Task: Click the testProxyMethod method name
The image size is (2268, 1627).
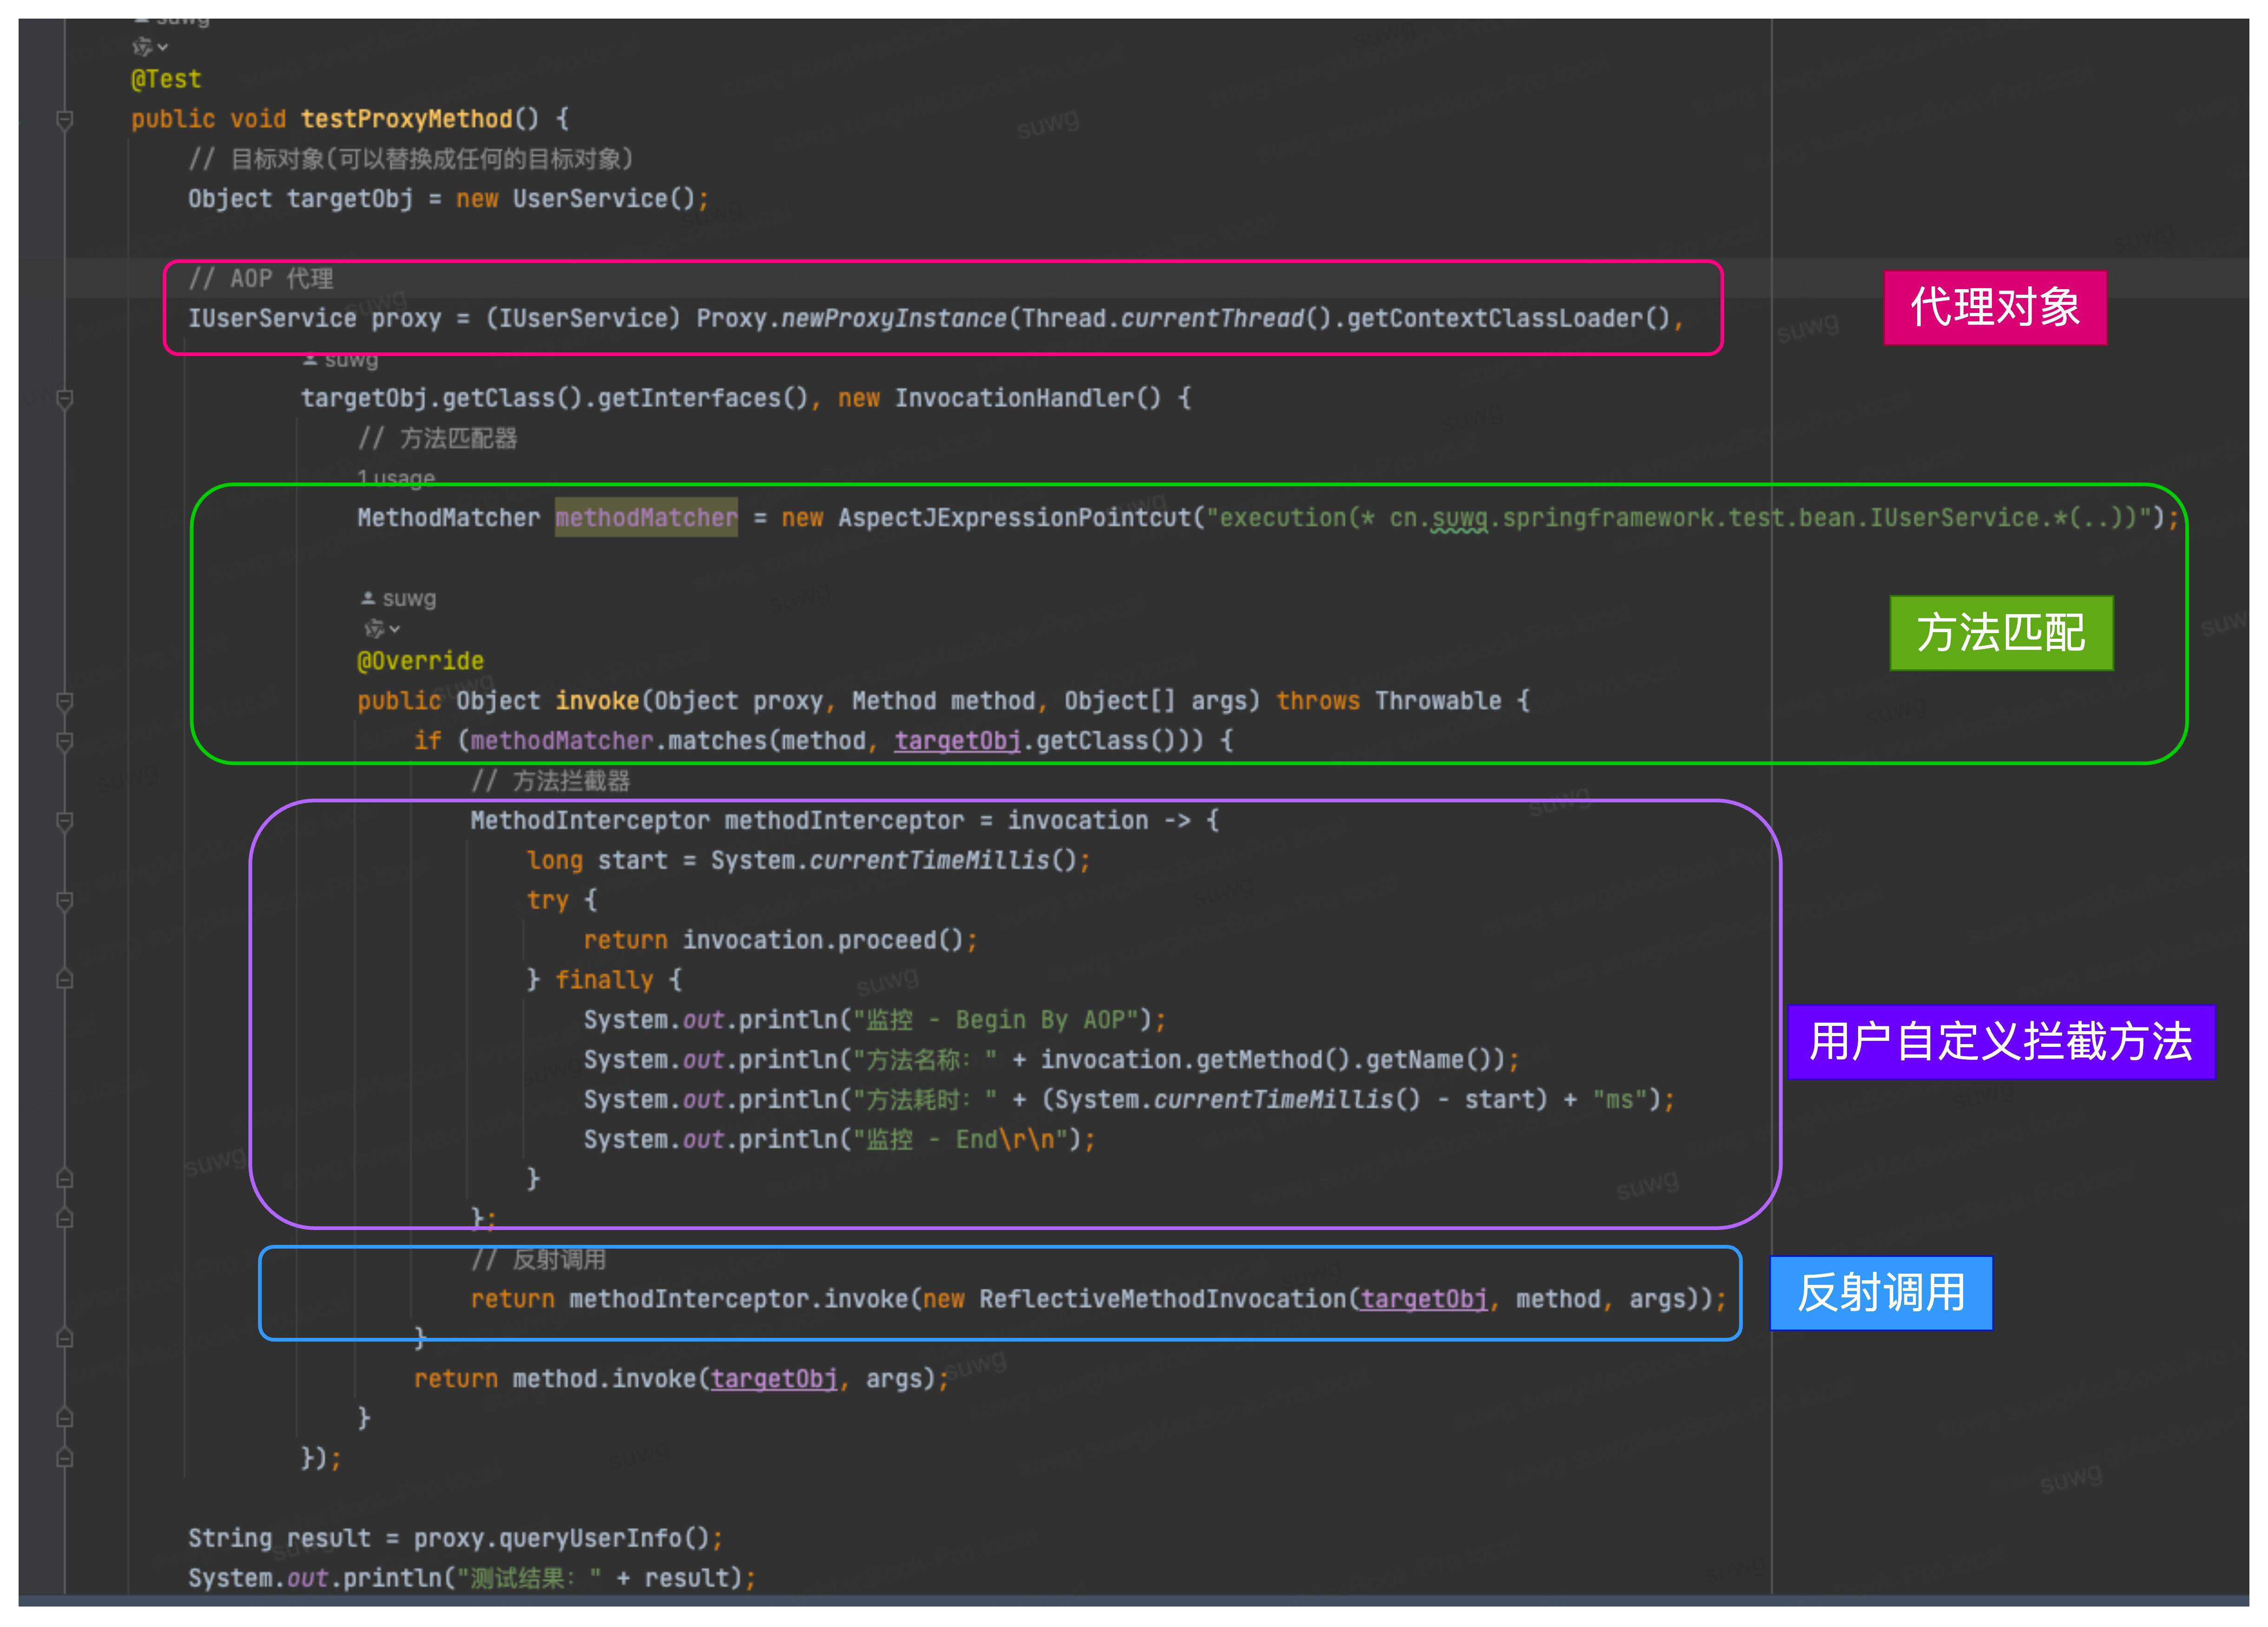Action: click(406, 119)
